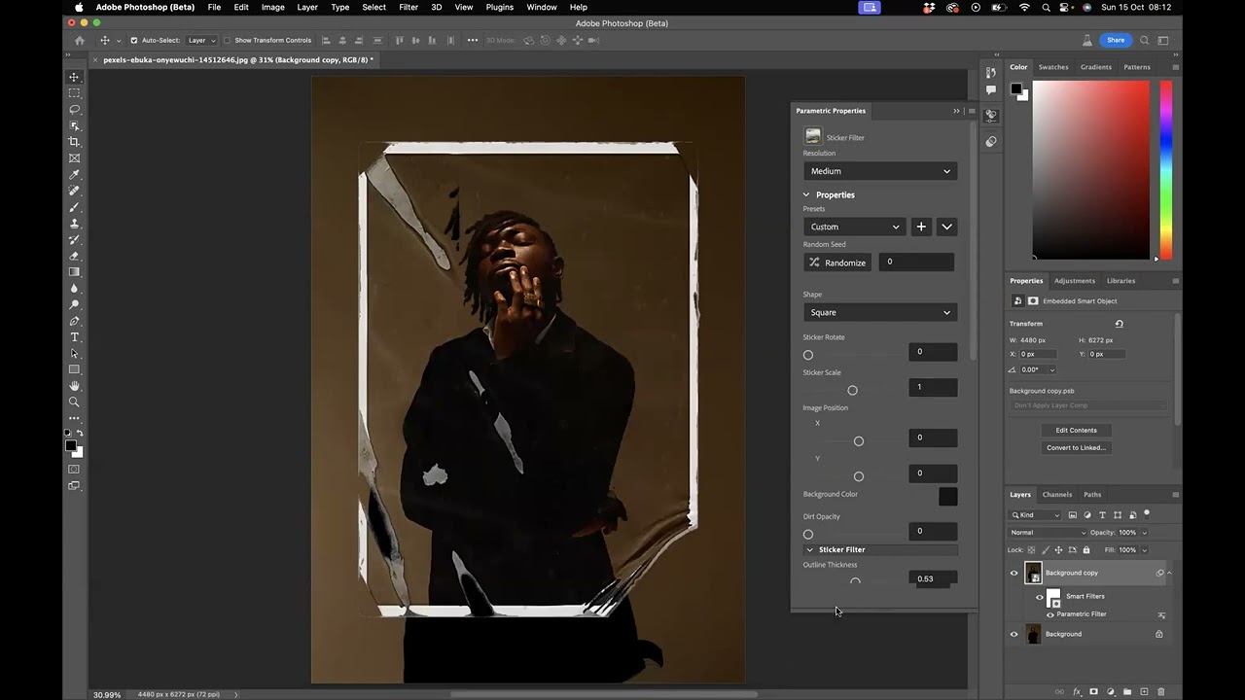Select the Frame tool
The height and width of the screenshot is (700, 1245).
tap(74, 158)
